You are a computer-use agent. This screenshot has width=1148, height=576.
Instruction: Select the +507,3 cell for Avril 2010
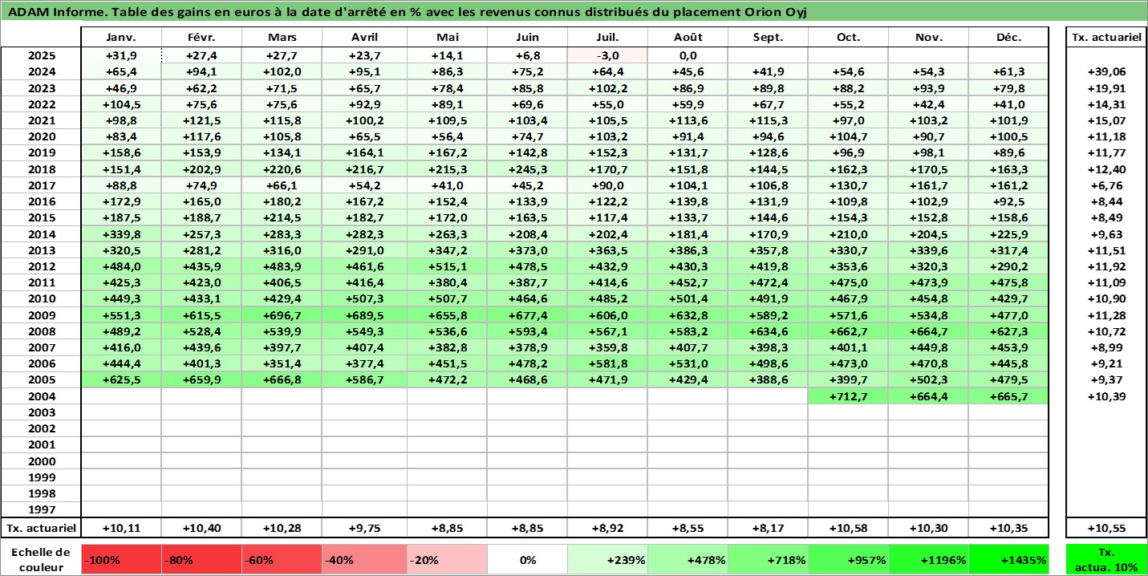point(365,299)
